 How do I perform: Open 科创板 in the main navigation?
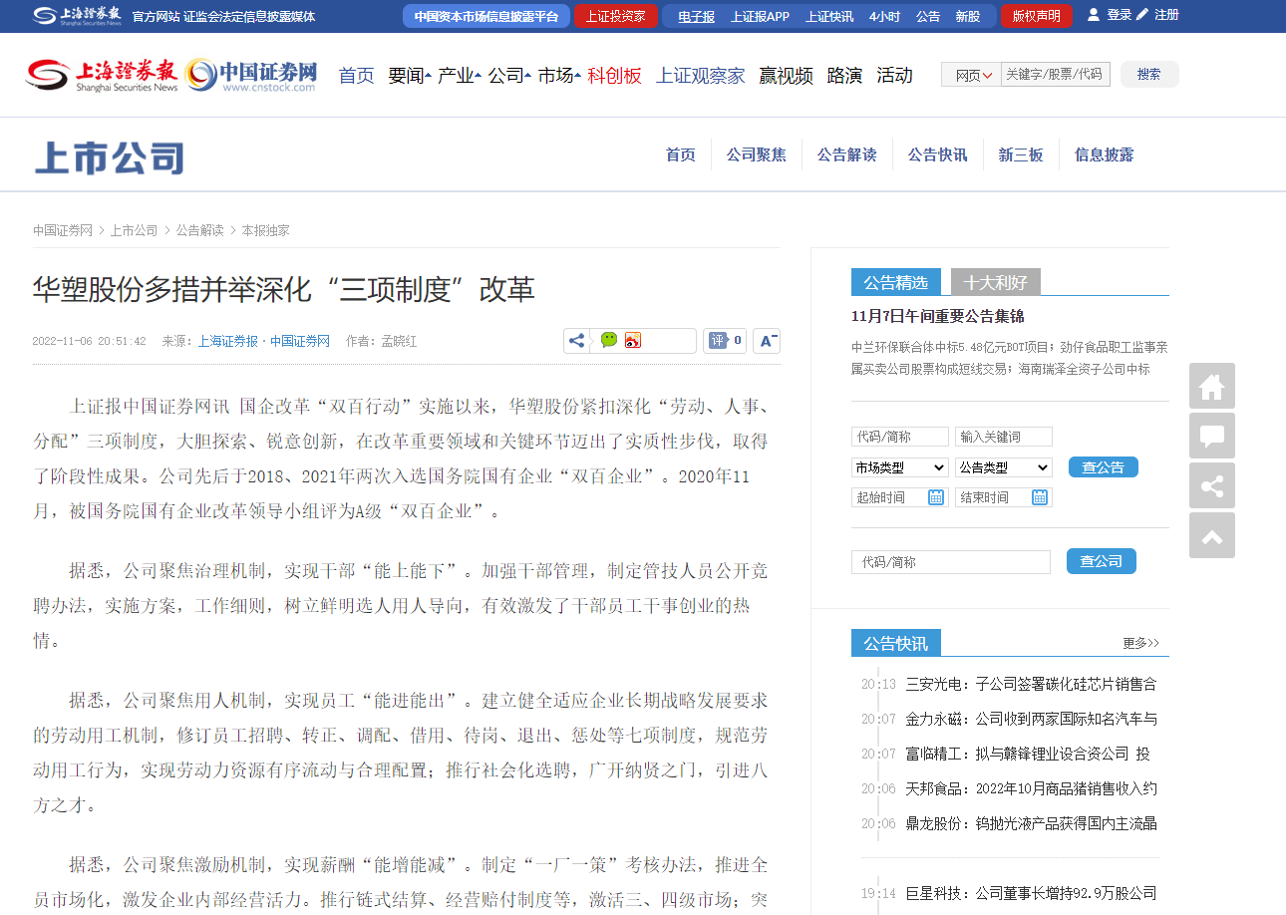tap(614, 76)
